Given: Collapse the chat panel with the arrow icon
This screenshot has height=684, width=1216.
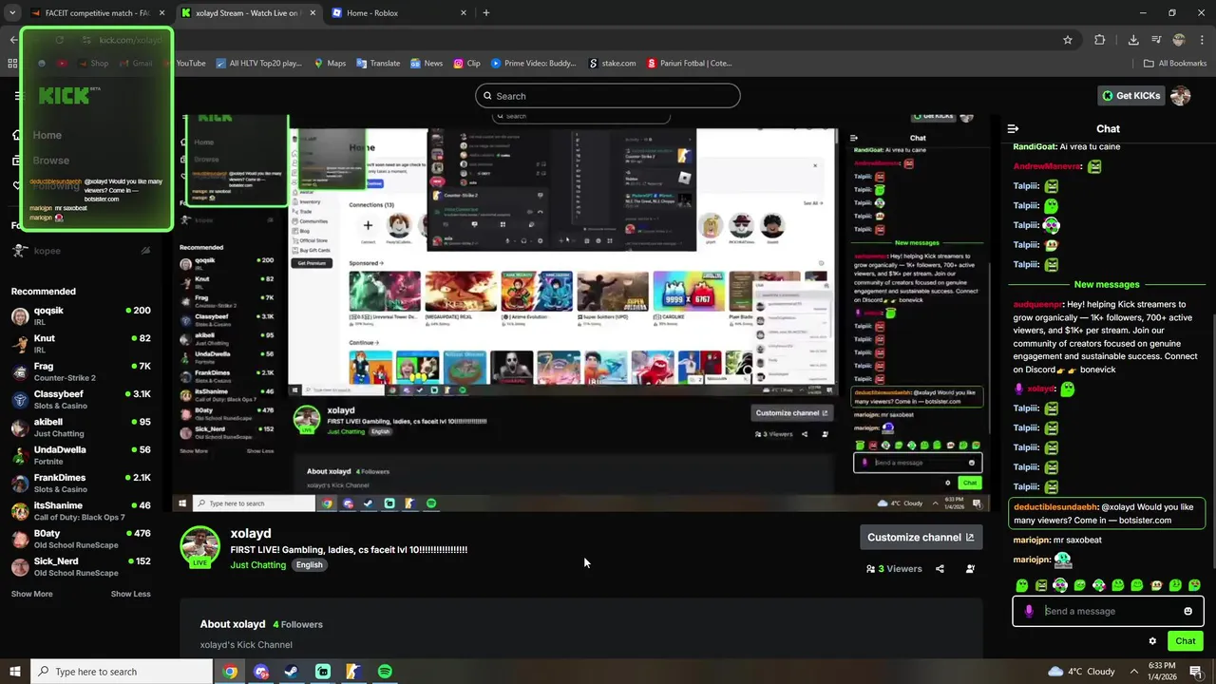Looking at the screenshot, I should [x=1013, y=128].
